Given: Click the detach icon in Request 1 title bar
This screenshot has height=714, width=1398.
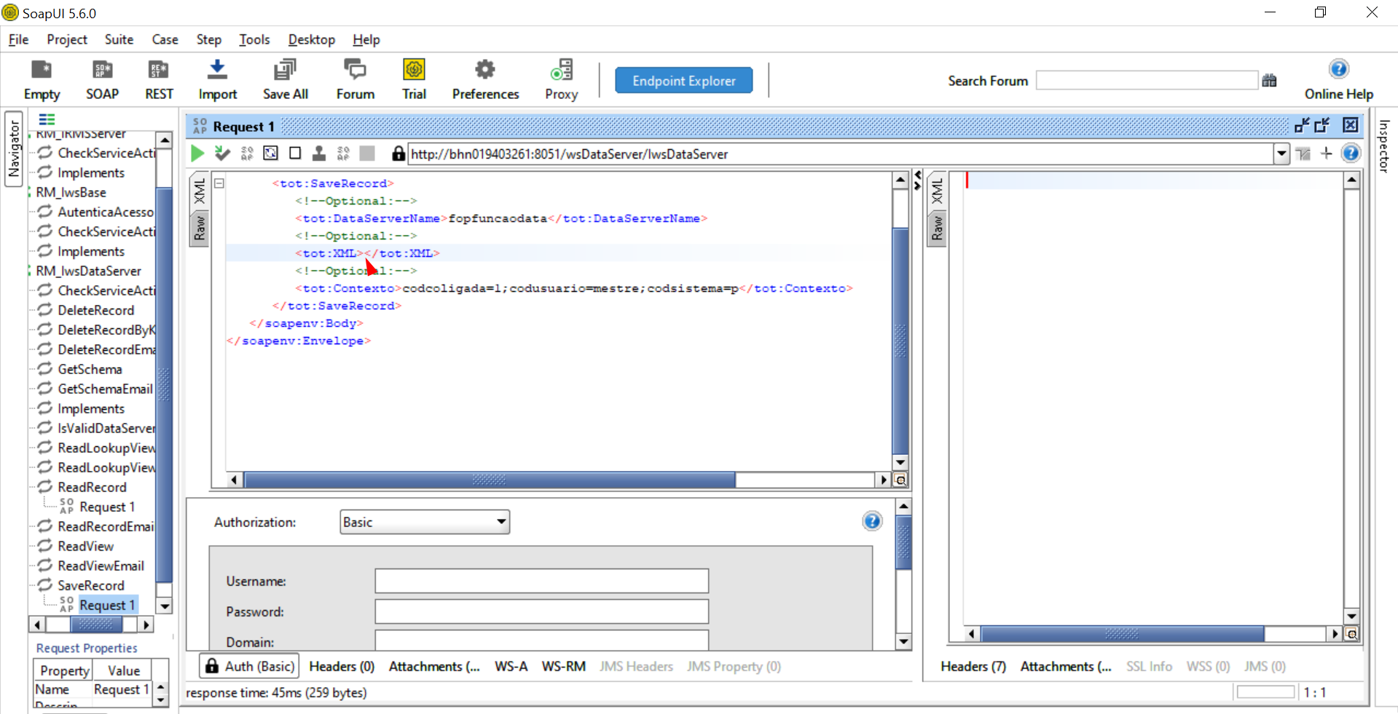Looking at the screenshot, I should click(1322, 125).
